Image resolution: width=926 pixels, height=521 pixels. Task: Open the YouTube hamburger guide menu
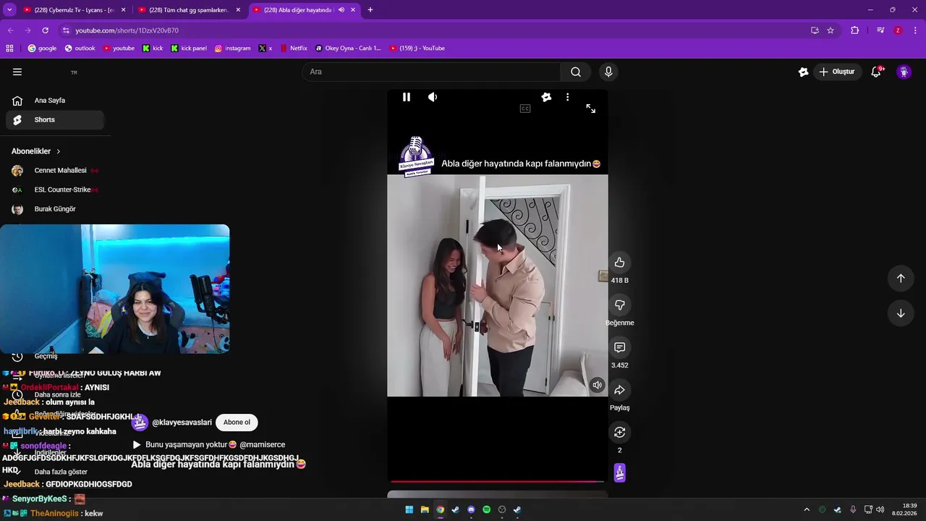point(17,72)
